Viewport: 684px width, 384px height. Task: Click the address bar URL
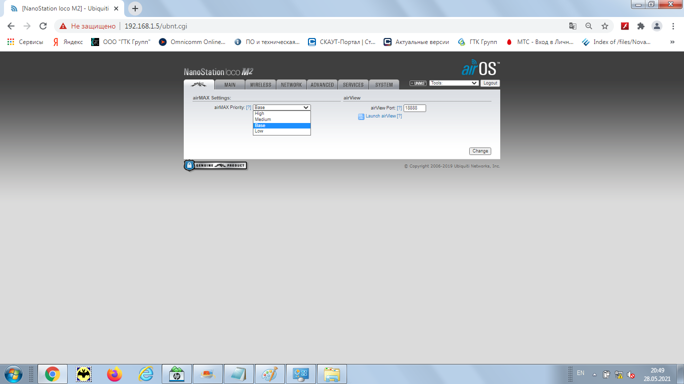pyautogui.click(x=156, y=26)
